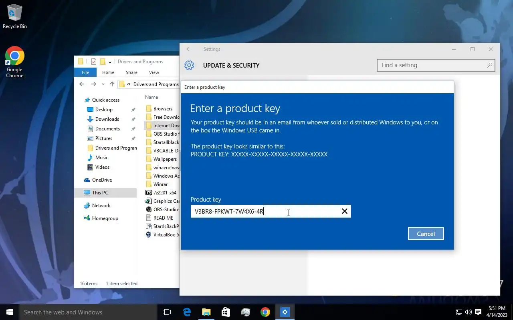513x320 pixels.
Task: Select Quick access in navigation pane
Action: (106, 100)
